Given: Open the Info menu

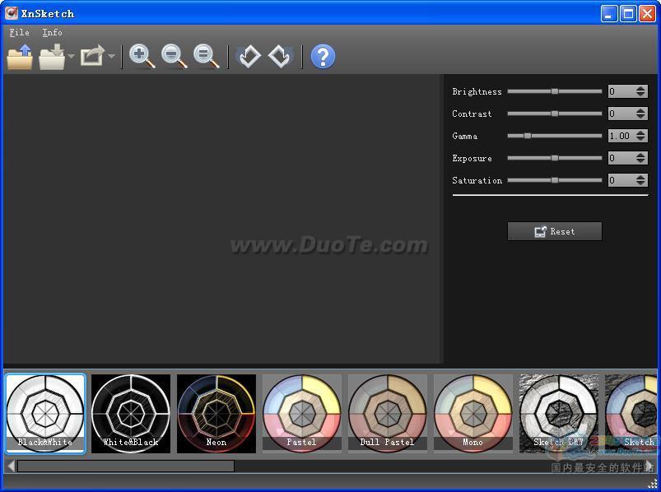Looking at the screenshot, I should point(52,32).
